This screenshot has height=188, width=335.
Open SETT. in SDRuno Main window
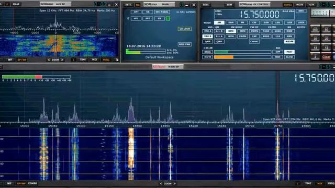point(128,5)
